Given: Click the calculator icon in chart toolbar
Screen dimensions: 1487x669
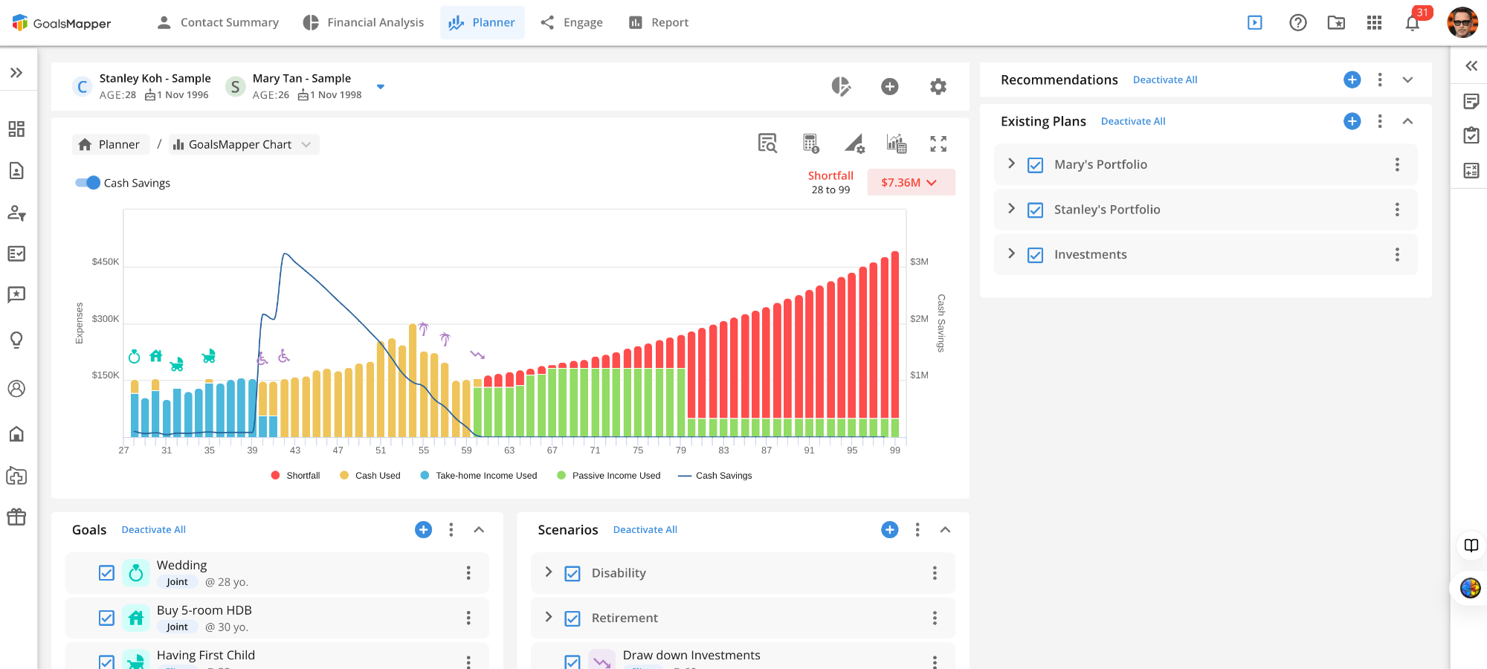Looking at the screenshot, I should pos(810,143).
